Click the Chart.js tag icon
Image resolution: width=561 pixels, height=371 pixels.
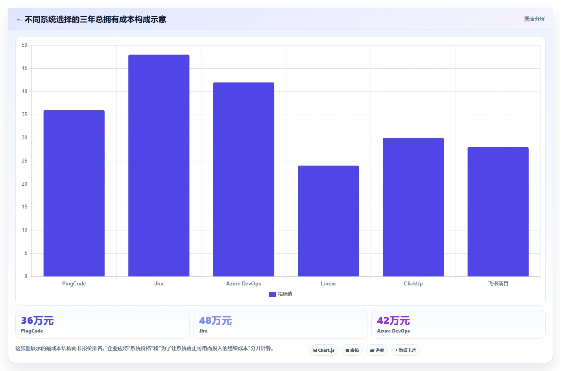coord(315,350)
